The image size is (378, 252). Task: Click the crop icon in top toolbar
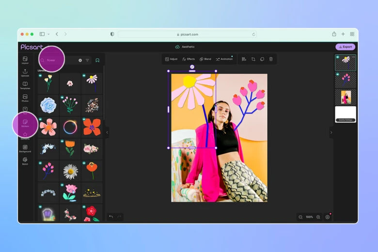[x=253, y=59]
